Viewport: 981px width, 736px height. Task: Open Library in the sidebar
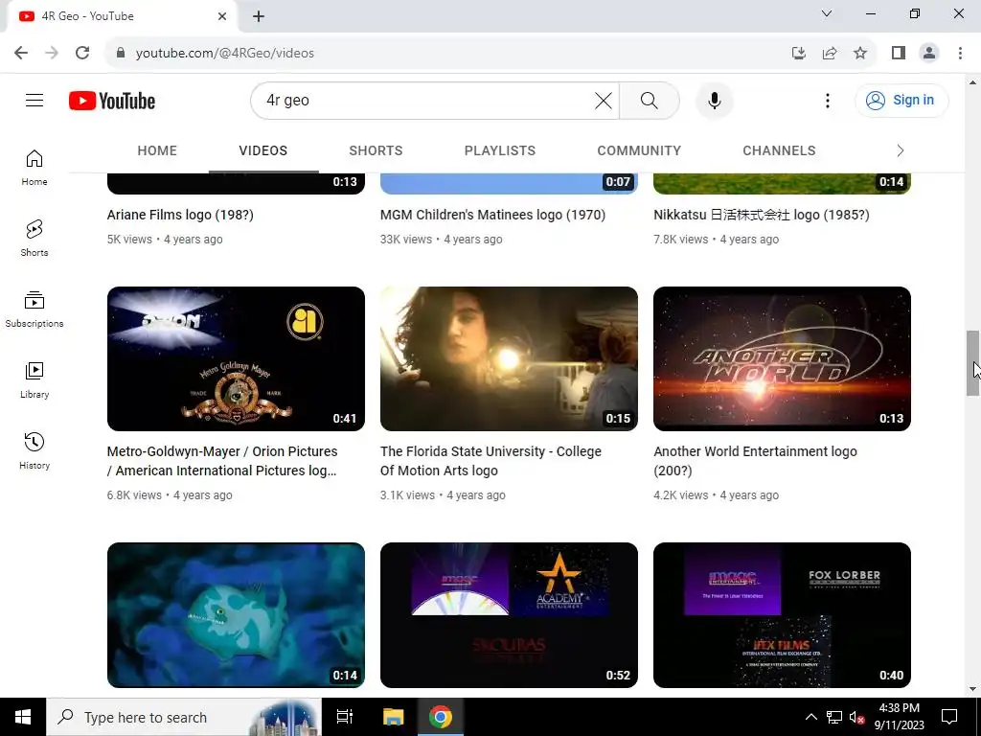point(34,379)
